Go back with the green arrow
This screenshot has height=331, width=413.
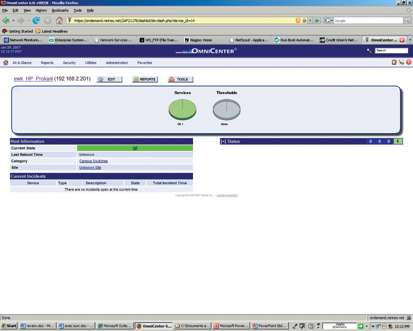click(x=6, y=20)
